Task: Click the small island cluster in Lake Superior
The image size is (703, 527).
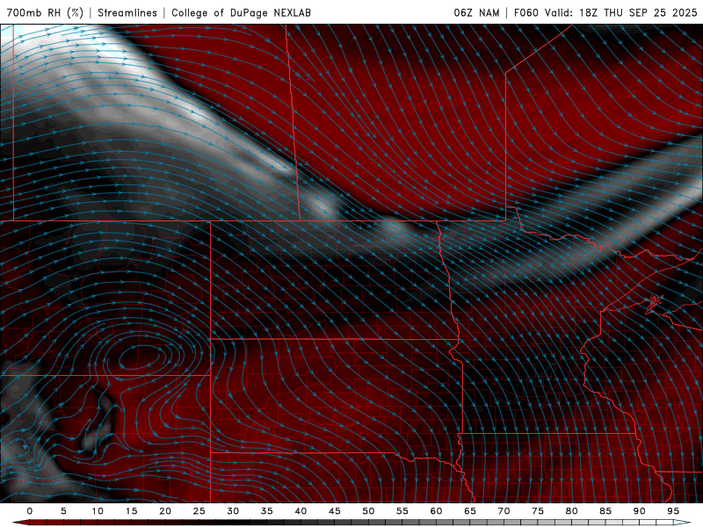Action: click(x=655, y=303)
